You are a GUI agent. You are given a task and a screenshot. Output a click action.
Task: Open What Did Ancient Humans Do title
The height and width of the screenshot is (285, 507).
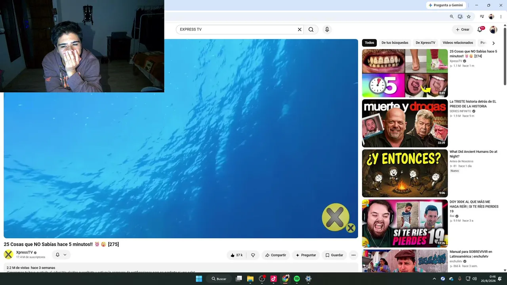click(x=473, y=154)
